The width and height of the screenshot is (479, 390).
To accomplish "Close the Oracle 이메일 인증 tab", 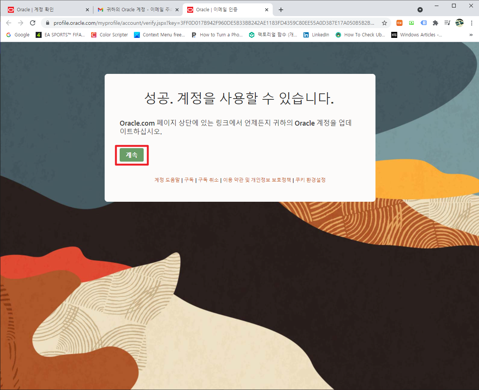I will pos(267,10).
